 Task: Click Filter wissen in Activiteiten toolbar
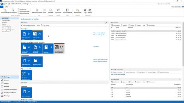click(45, 25)
